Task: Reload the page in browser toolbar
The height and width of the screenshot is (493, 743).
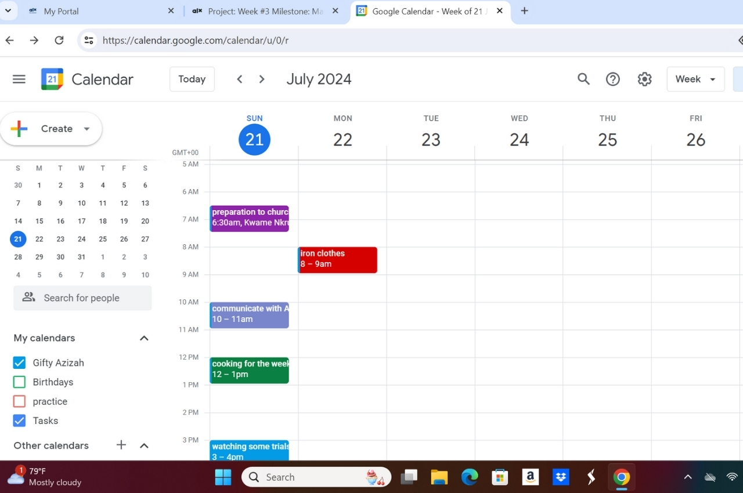Action: (x=59, y=40)
